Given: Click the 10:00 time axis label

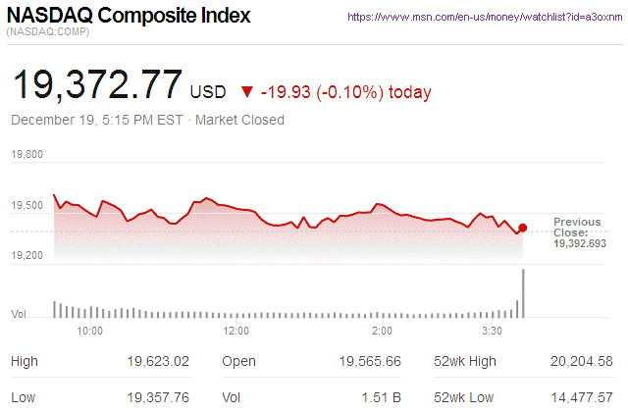Looking at the screenshot, I should (90, 332).
